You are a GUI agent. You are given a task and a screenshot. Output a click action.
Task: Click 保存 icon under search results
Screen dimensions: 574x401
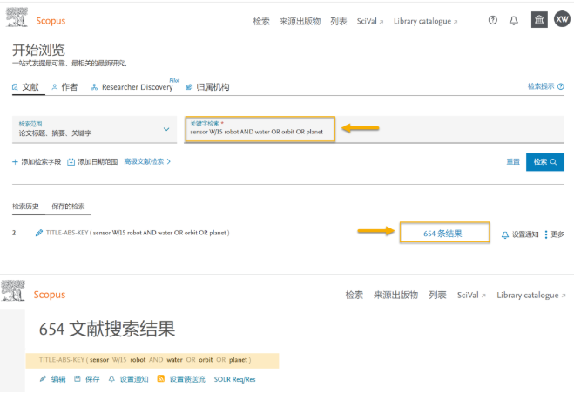(x=78, y=379)
